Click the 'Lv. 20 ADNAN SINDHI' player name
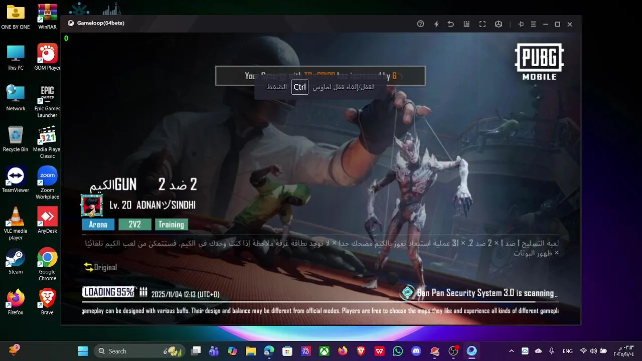This screenshot has height=361, width=642. click(x=152, y=205)
